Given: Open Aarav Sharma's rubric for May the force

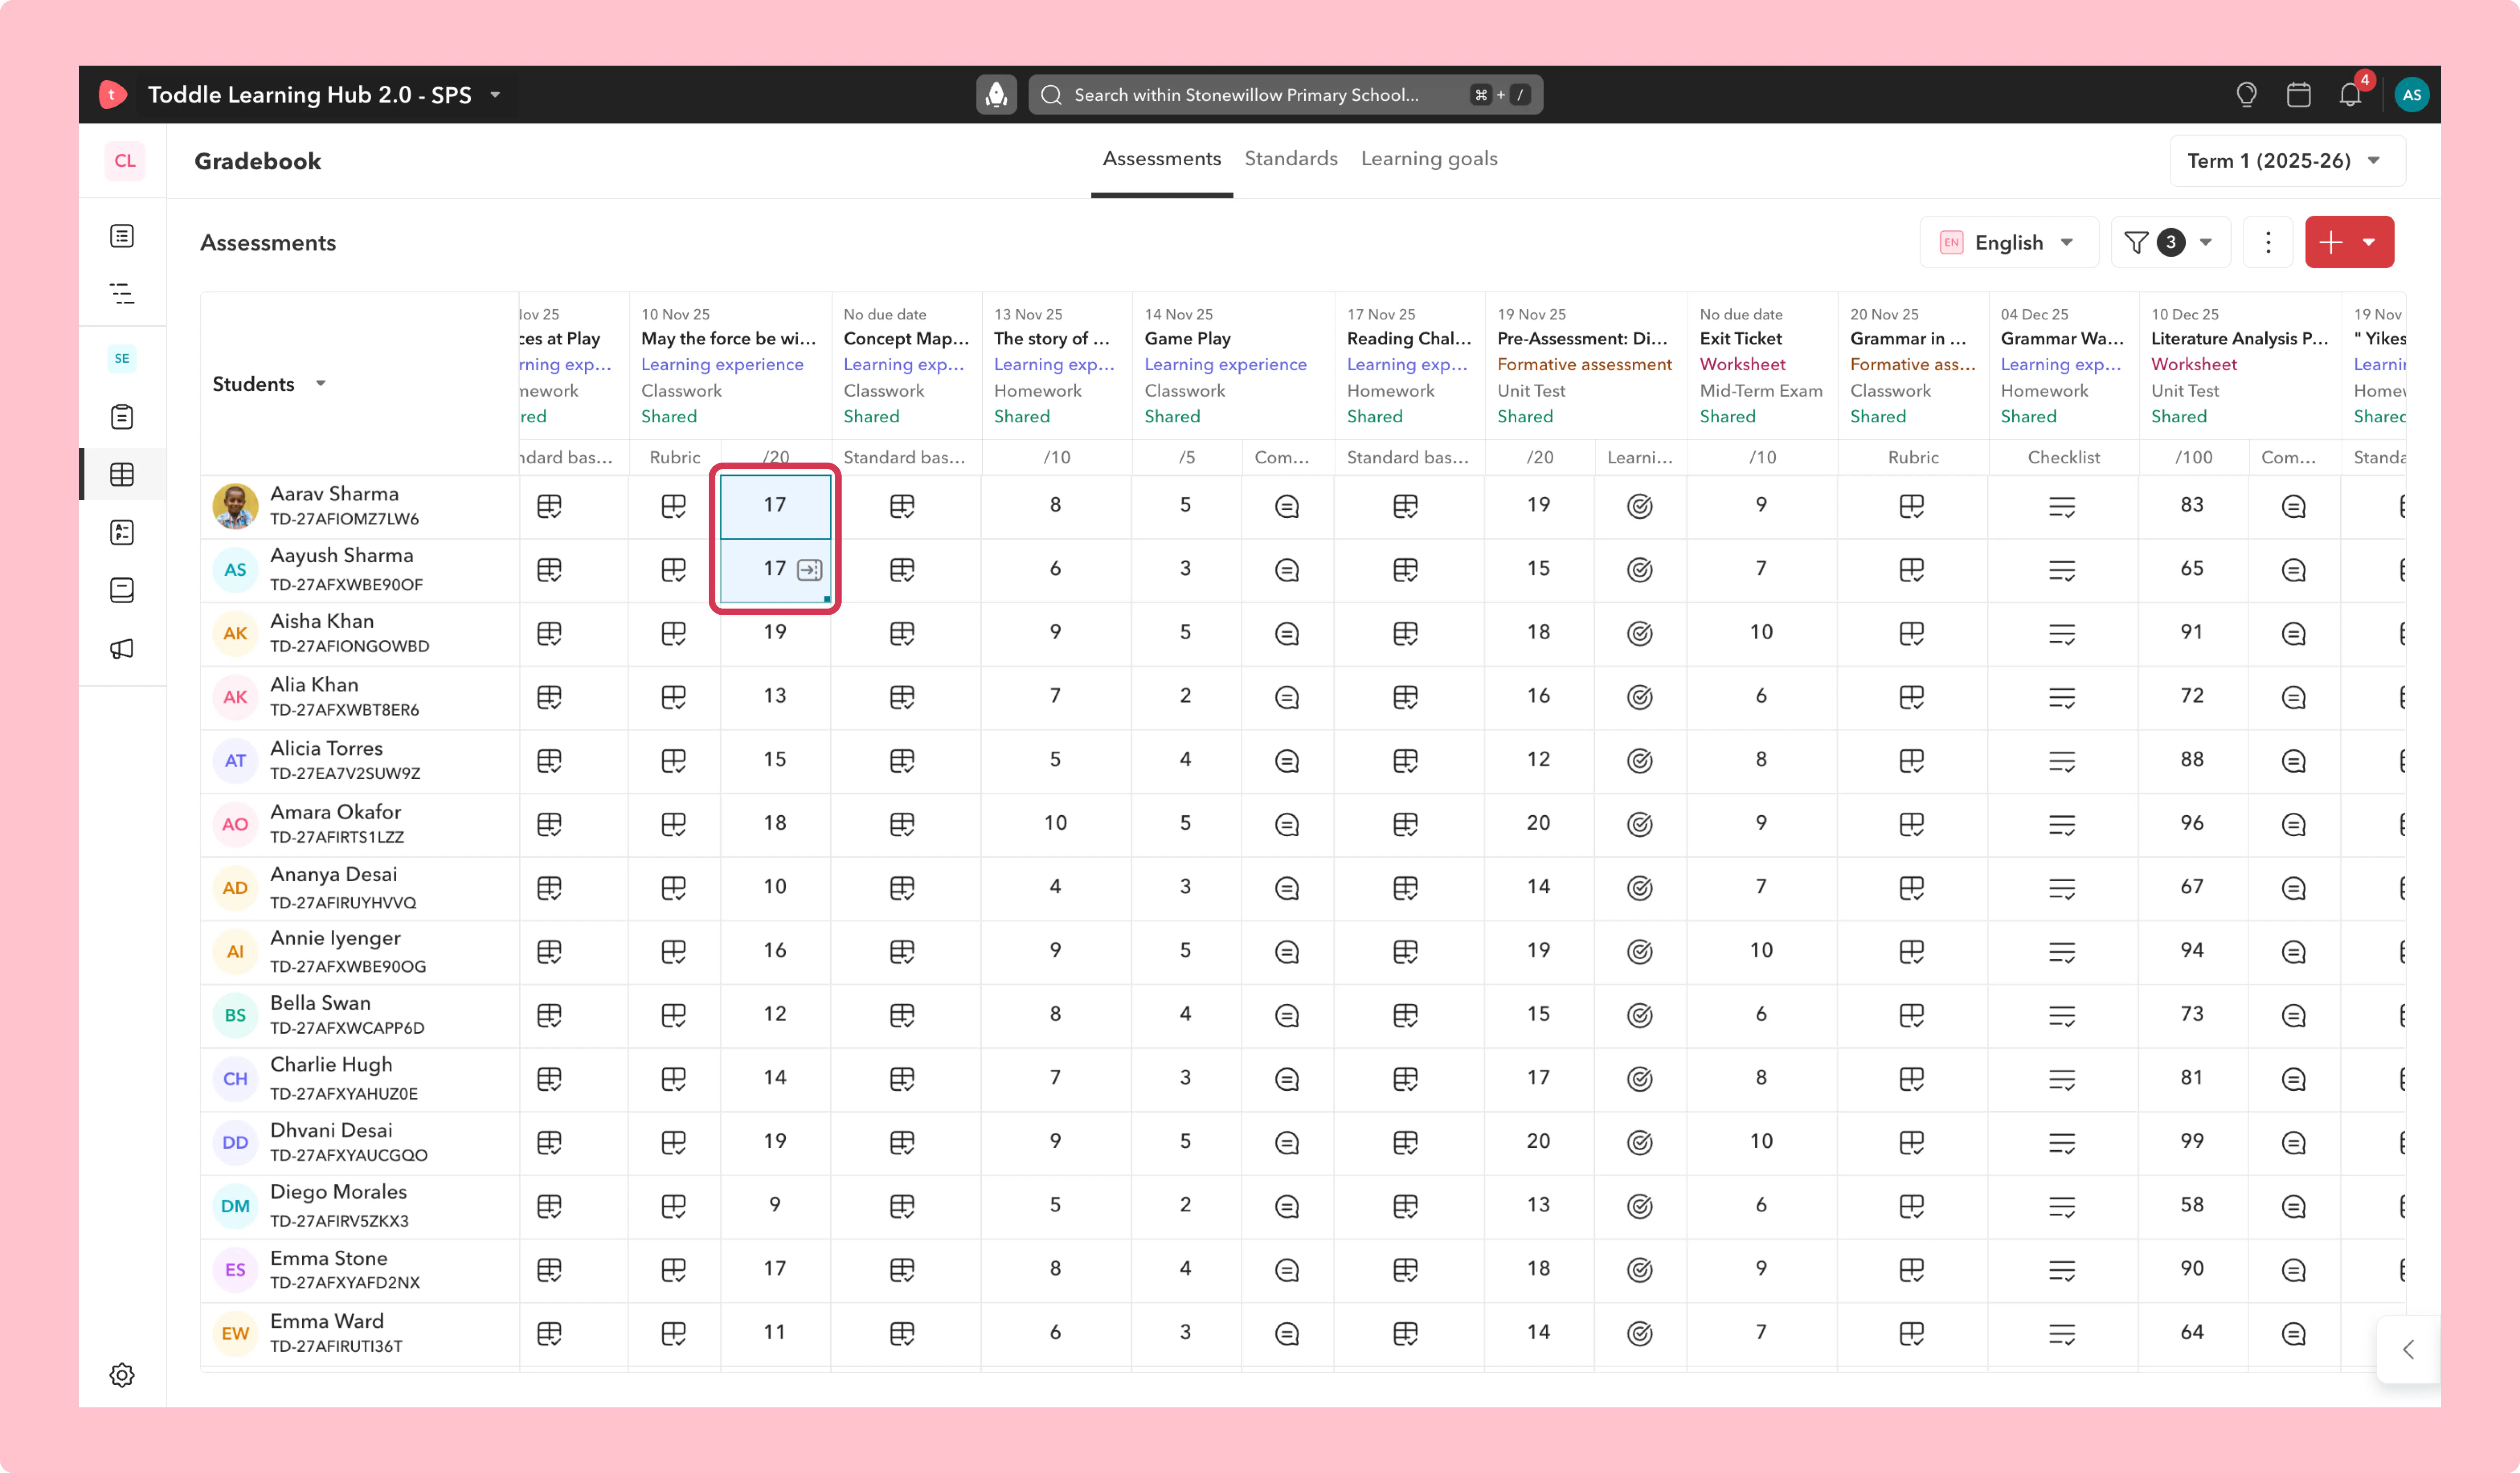Looking at the screenshot, I should [x=674, y=506].
